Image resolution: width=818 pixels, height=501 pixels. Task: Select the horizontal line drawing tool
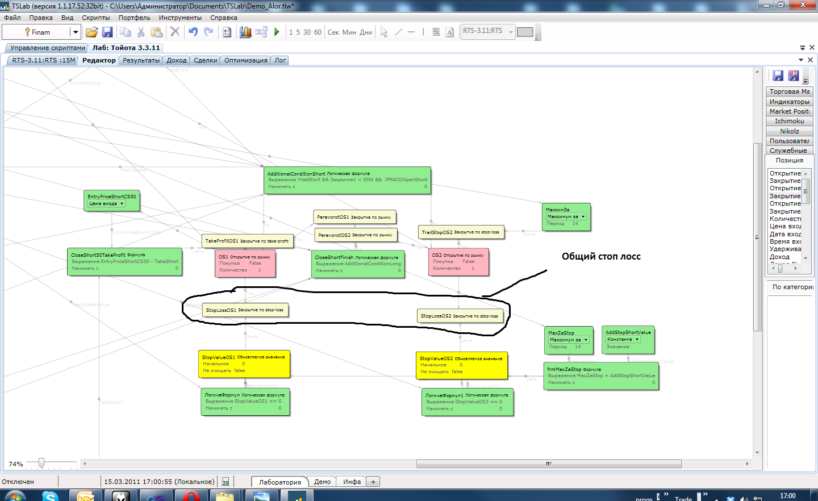click(411, 32)
